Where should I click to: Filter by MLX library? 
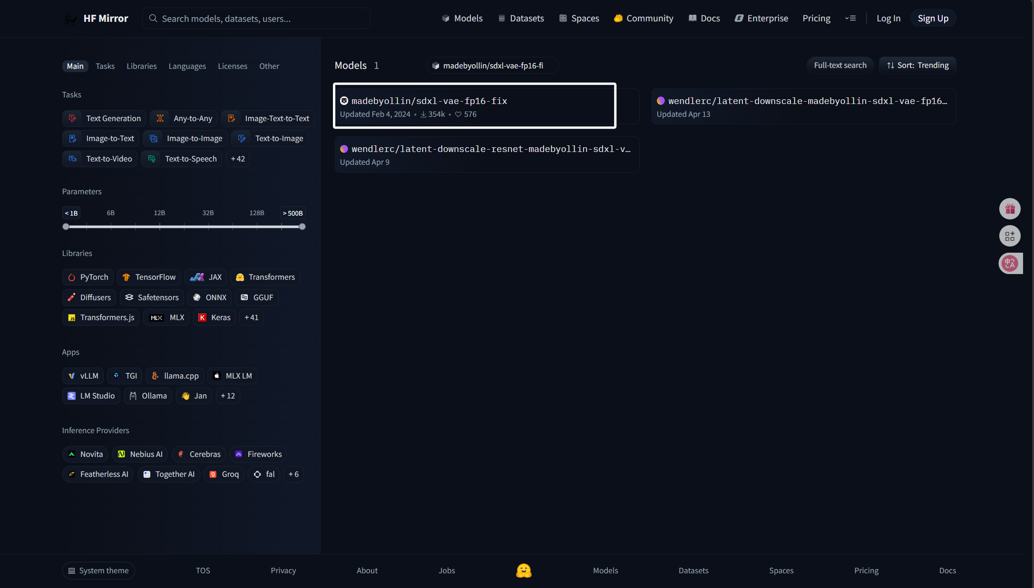click(166, 317)
